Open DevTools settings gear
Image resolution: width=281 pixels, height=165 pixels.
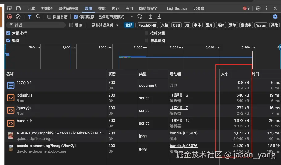coord(258,8)
